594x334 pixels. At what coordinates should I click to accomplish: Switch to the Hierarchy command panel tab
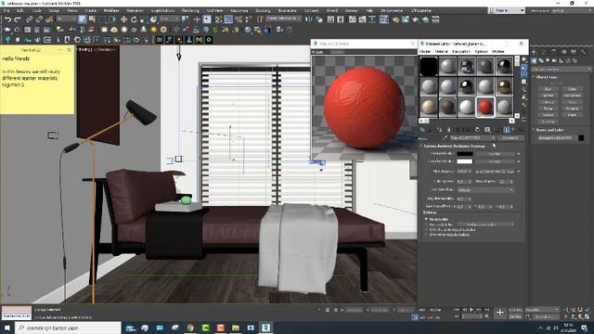[554, 52]
